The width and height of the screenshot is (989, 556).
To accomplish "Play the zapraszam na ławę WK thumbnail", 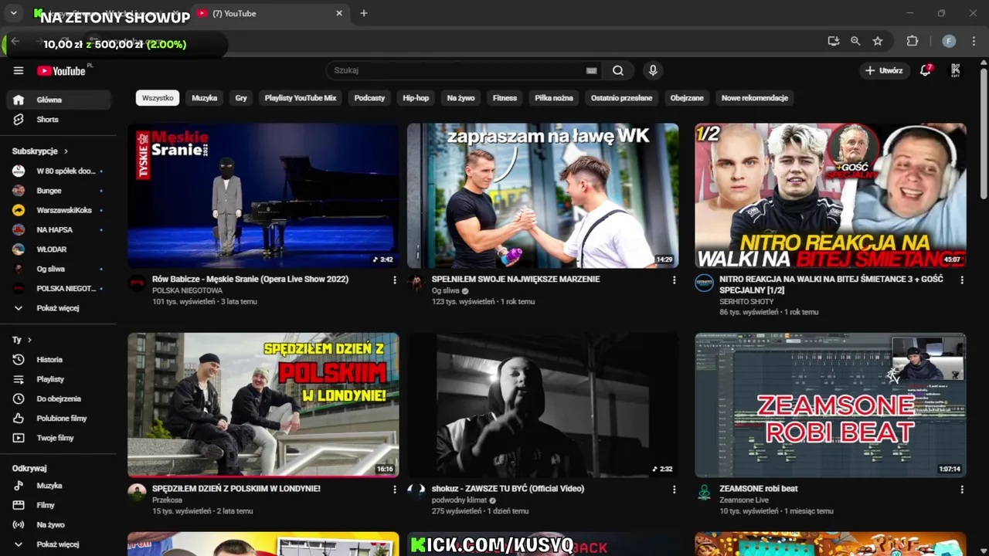I will point(543,196).
